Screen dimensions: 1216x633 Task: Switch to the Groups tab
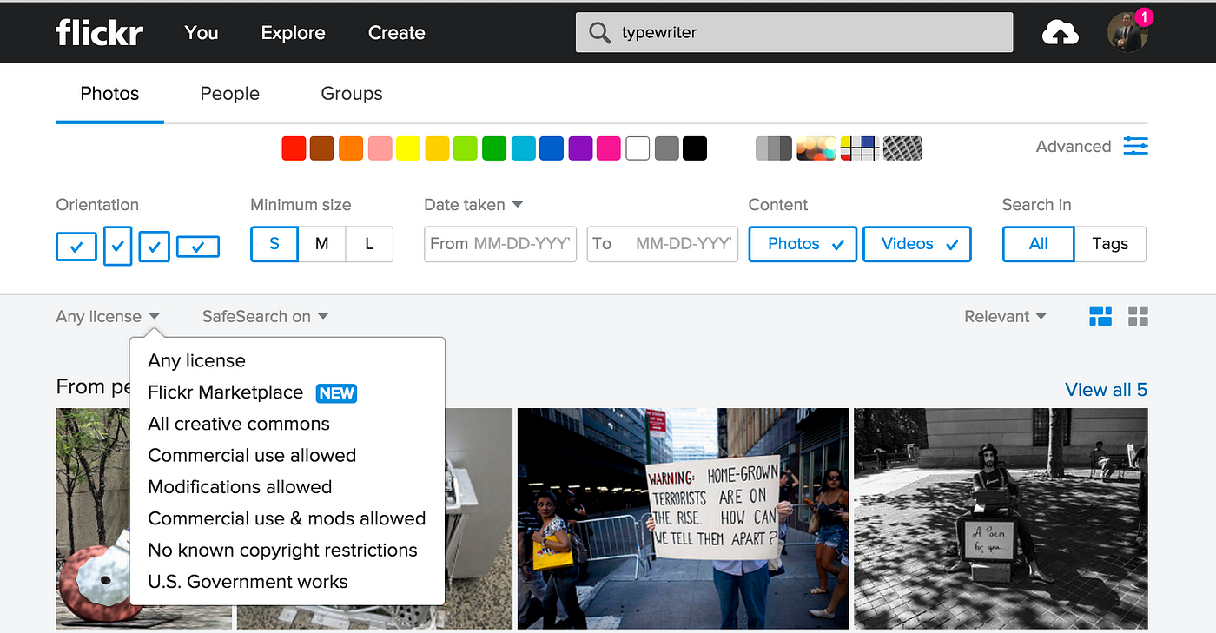coord(352,94)
